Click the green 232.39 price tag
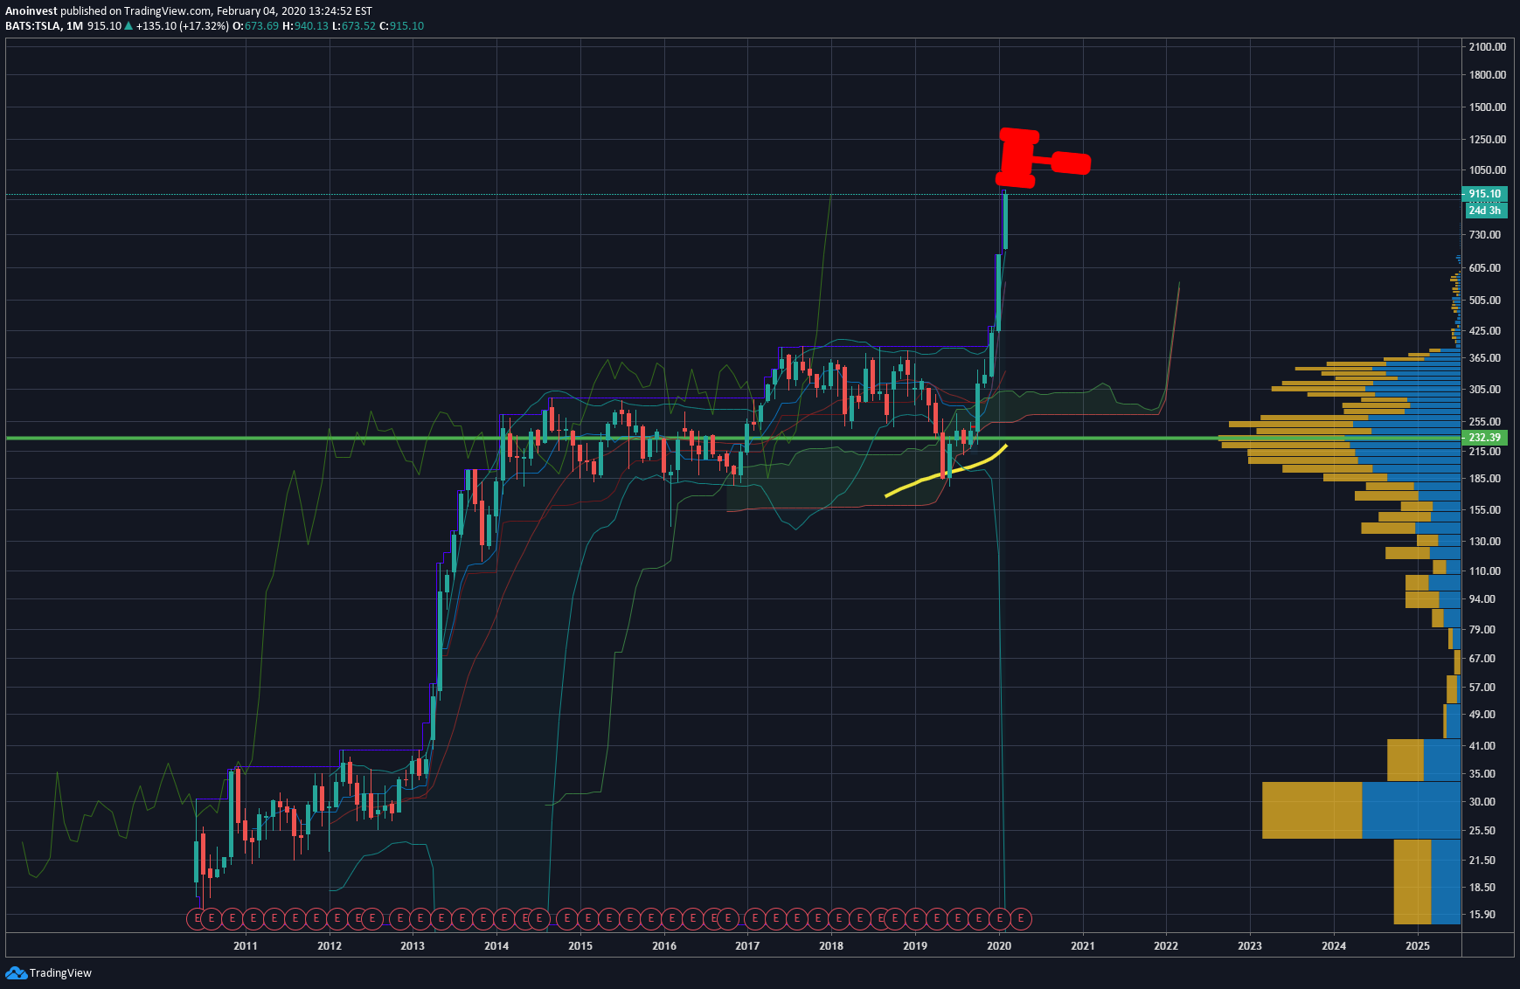This screenshot has width=1520, height=989. coord(1484,438)
